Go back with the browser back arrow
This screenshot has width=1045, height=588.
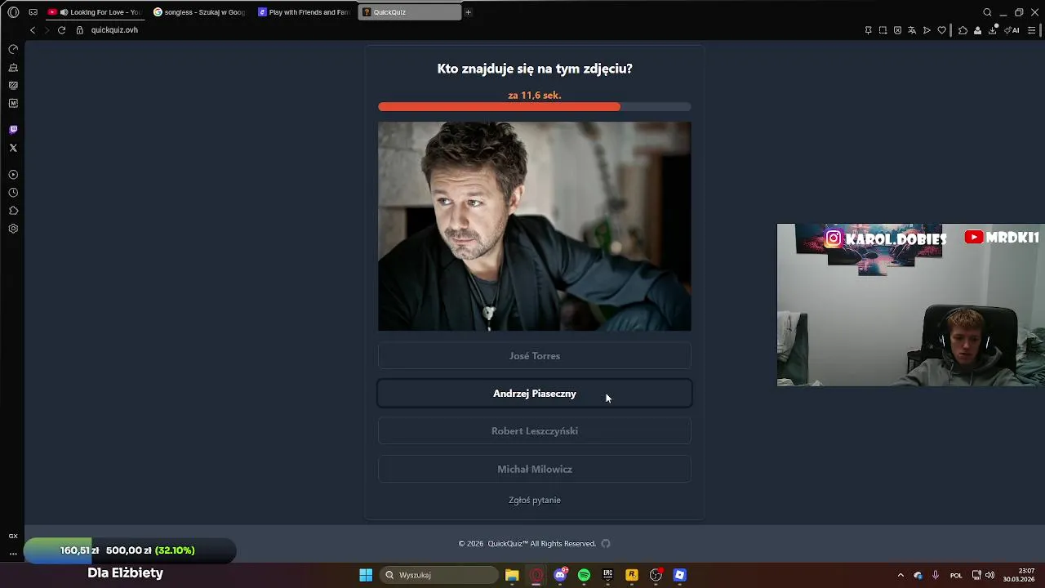click(x=33, y=30)
